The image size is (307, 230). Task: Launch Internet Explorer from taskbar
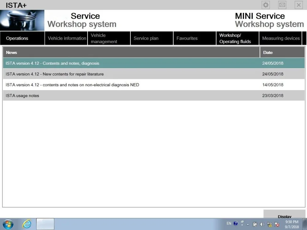(26, 224)
